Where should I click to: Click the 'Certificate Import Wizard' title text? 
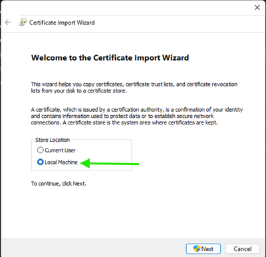point(62,23)
